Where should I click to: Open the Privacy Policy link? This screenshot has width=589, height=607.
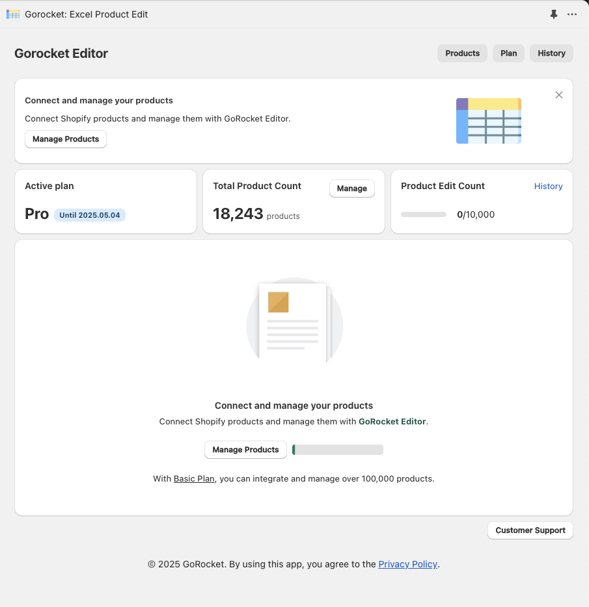pyautogui.click(x=407, y=564)
